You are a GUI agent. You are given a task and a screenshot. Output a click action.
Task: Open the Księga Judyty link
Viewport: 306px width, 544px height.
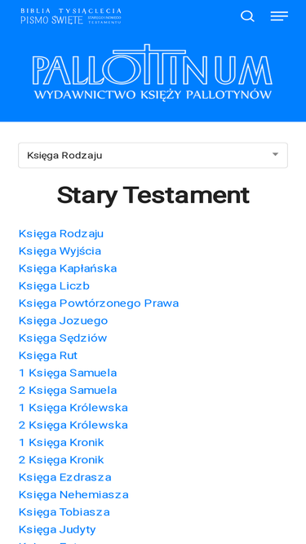(x=57, y=529)
